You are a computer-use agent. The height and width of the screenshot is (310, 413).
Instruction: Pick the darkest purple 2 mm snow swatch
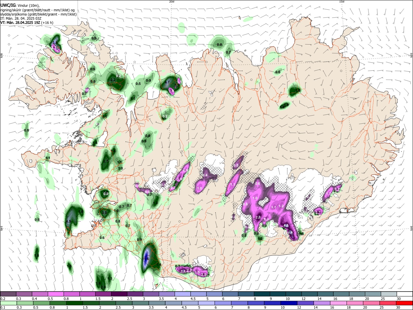point(119,294)
